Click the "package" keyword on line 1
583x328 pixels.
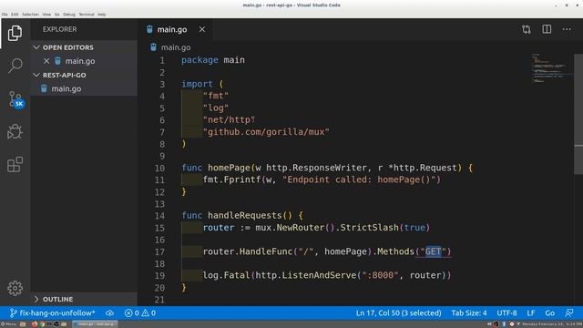point(199,60)
